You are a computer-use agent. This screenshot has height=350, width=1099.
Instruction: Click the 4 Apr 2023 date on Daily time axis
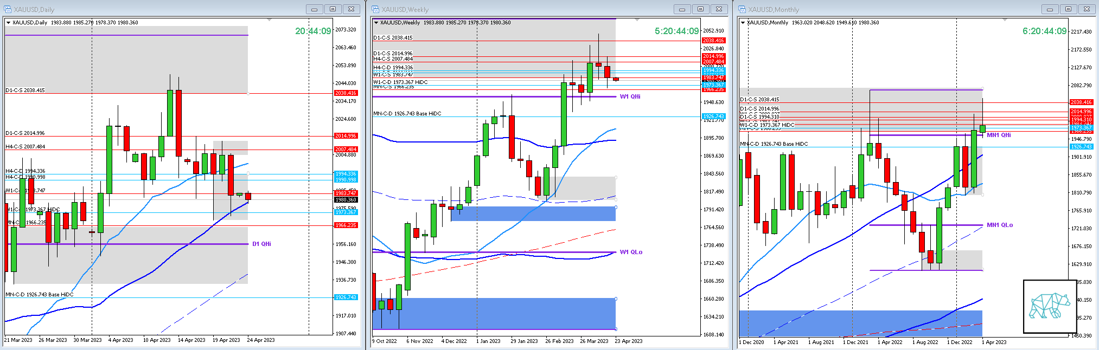click(x=120, y=340)
